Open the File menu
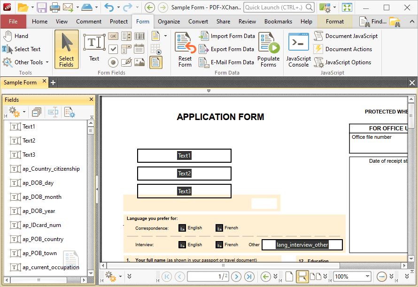 click(13, 22)
